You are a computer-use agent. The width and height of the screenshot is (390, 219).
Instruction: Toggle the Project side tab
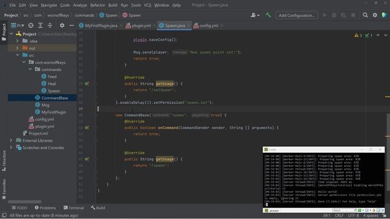click(4, 32)
